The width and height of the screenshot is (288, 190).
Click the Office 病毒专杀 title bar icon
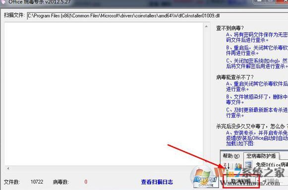pos(3,2)
